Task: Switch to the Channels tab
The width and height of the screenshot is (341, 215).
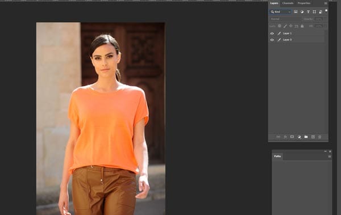Action: click(288, 3)
